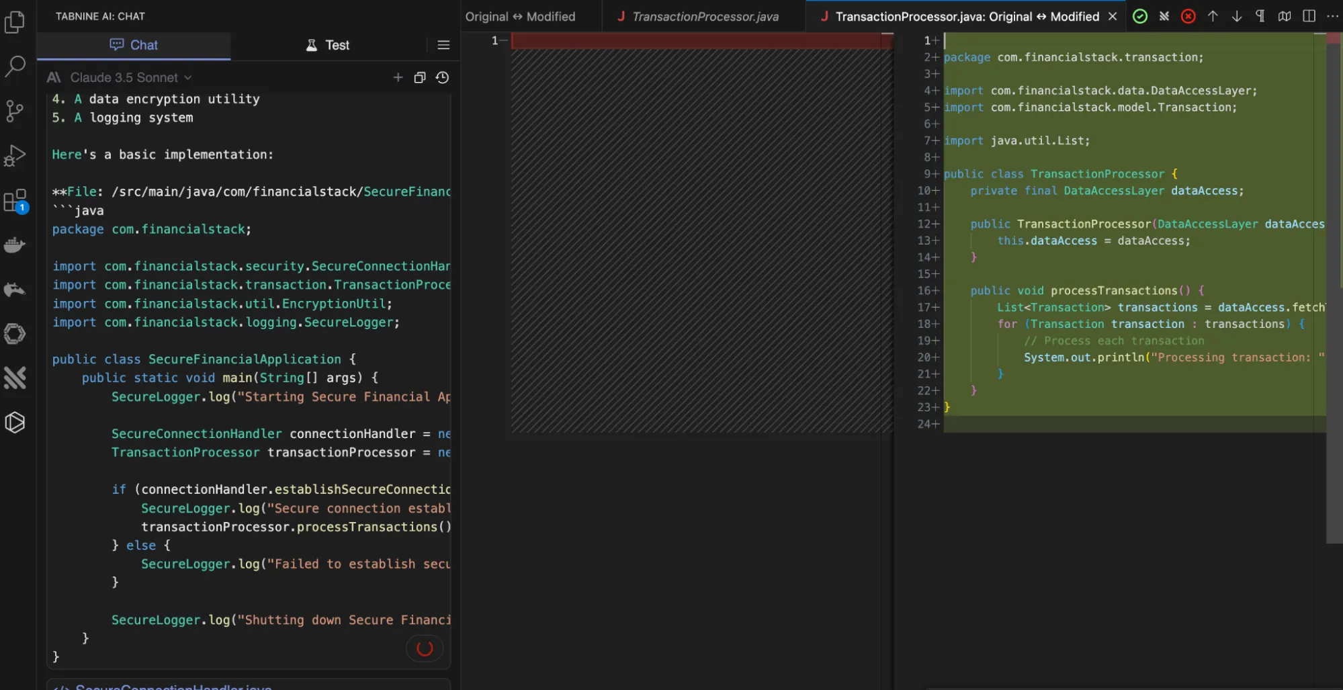
Task: Open Tabnine chat hamburger menu
Action: click(443, 45)
